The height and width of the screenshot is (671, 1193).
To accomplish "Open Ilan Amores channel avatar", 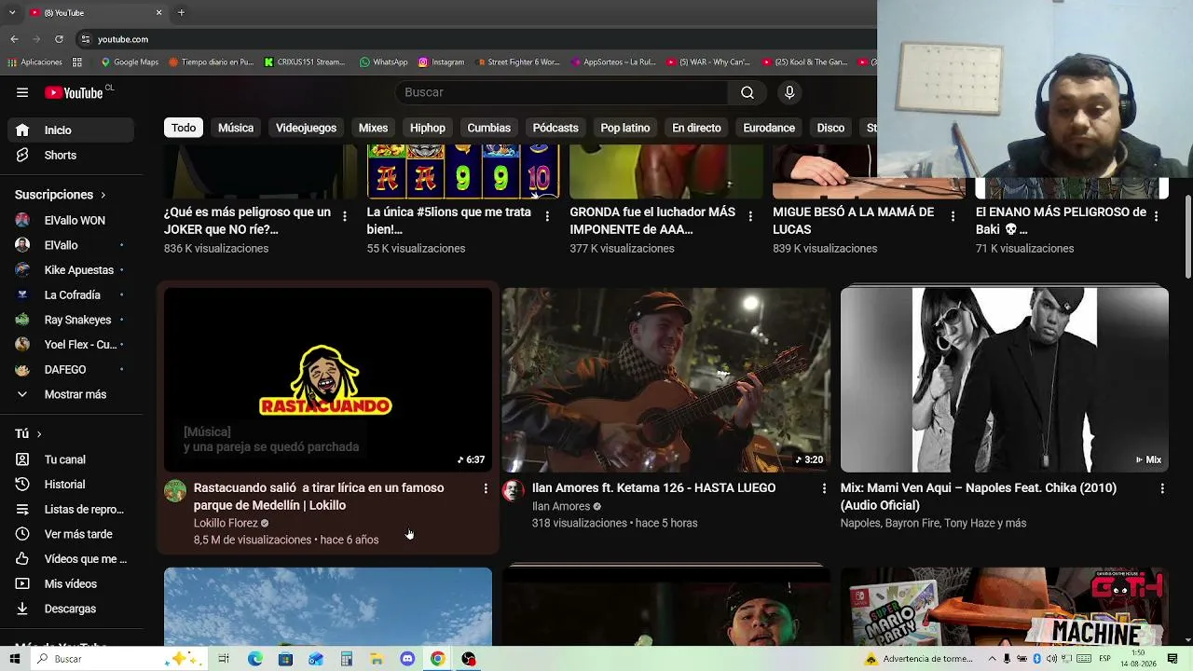I will [514, 491].
